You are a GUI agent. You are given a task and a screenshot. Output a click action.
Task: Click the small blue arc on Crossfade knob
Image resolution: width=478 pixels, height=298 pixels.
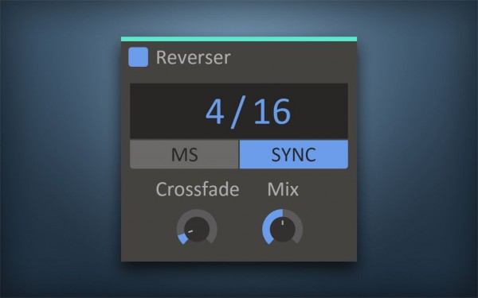point(182,238)
